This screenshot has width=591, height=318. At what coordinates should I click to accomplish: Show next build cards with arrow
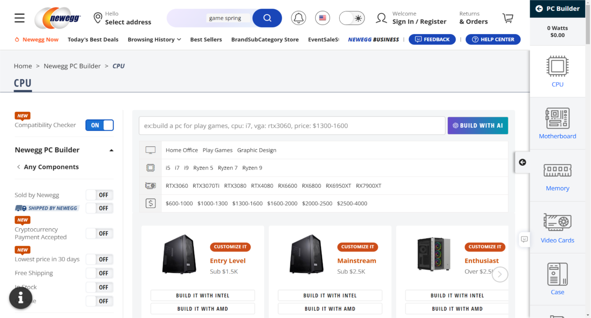click(500, 274)
